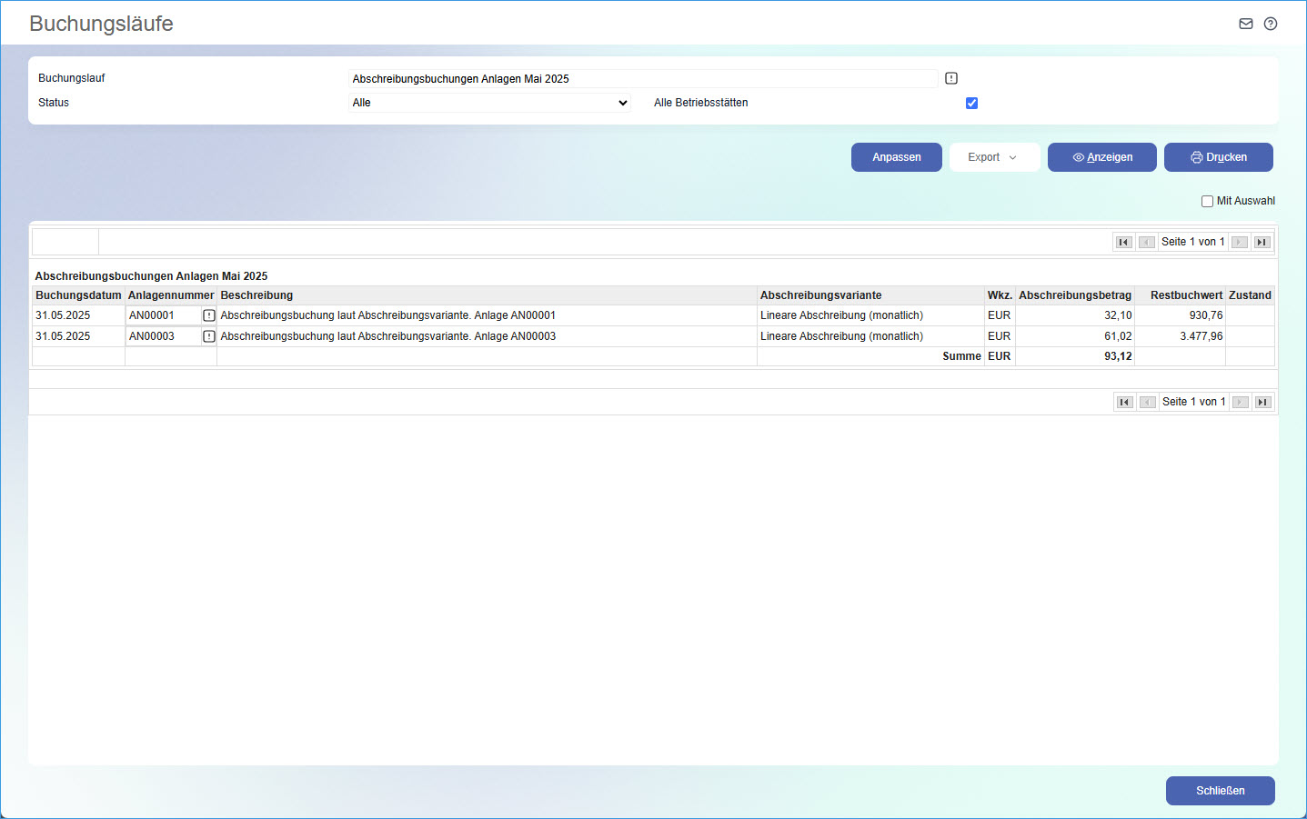Click 31.05.2025 date in AN00003 row
1307x819 pixels.
coord(63,336)
